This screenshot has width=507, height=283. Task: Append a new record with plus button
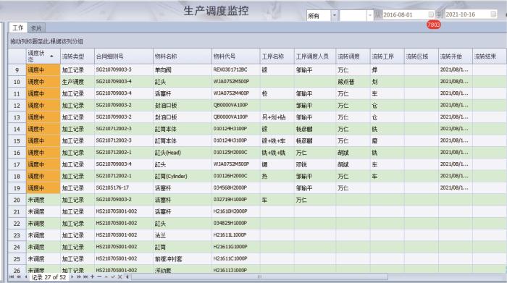(93, 277)
